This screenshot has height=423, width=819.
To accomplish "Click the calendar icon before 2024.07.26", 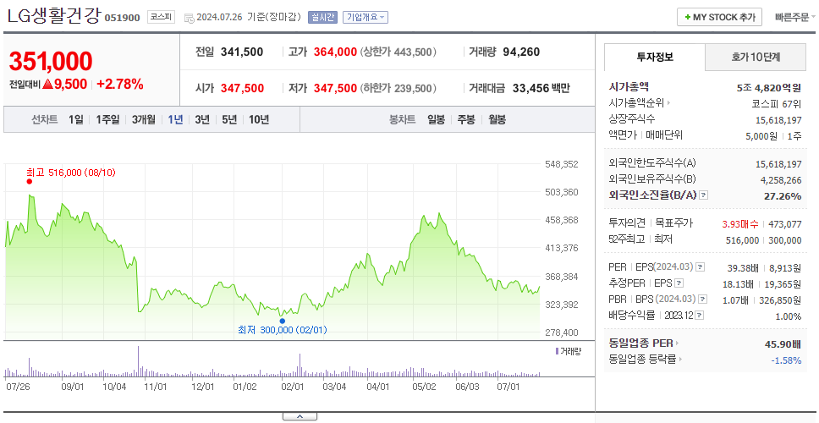I will (189, 18).
